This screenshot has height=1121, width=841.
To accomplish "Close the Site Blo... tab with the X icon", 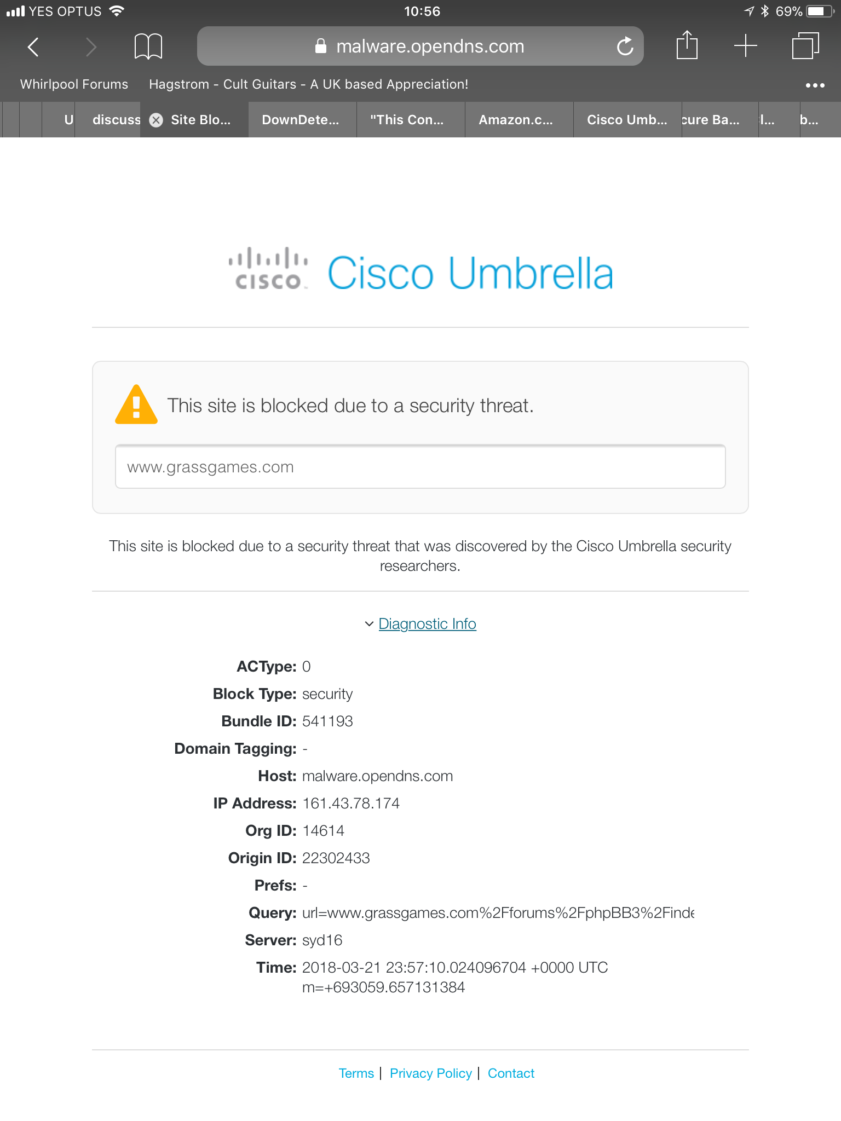I will 157,120.
